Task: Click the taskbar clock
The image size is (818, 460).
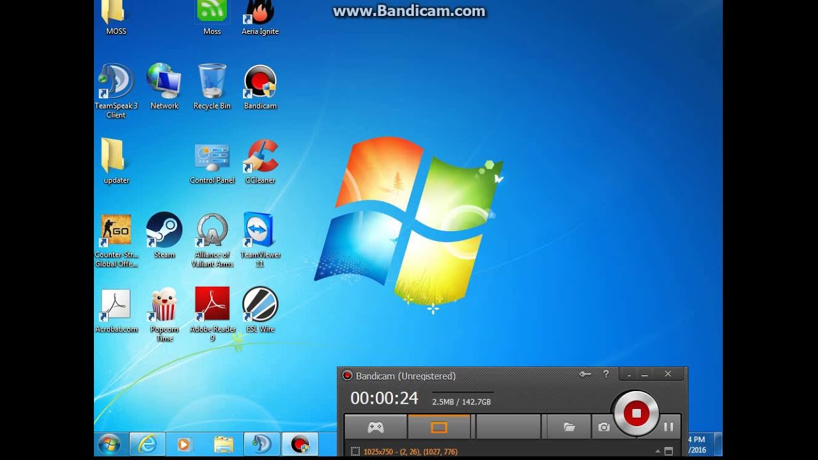Action: click(x=697, y=444)
